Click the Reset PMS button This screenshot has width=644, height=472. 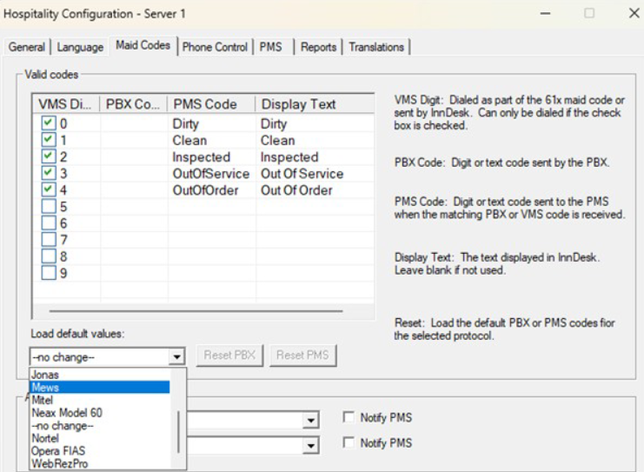301,355
